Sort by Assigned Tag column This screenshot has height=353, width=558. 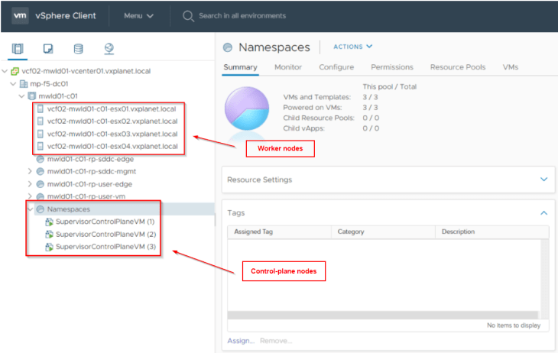coord(279,232)
